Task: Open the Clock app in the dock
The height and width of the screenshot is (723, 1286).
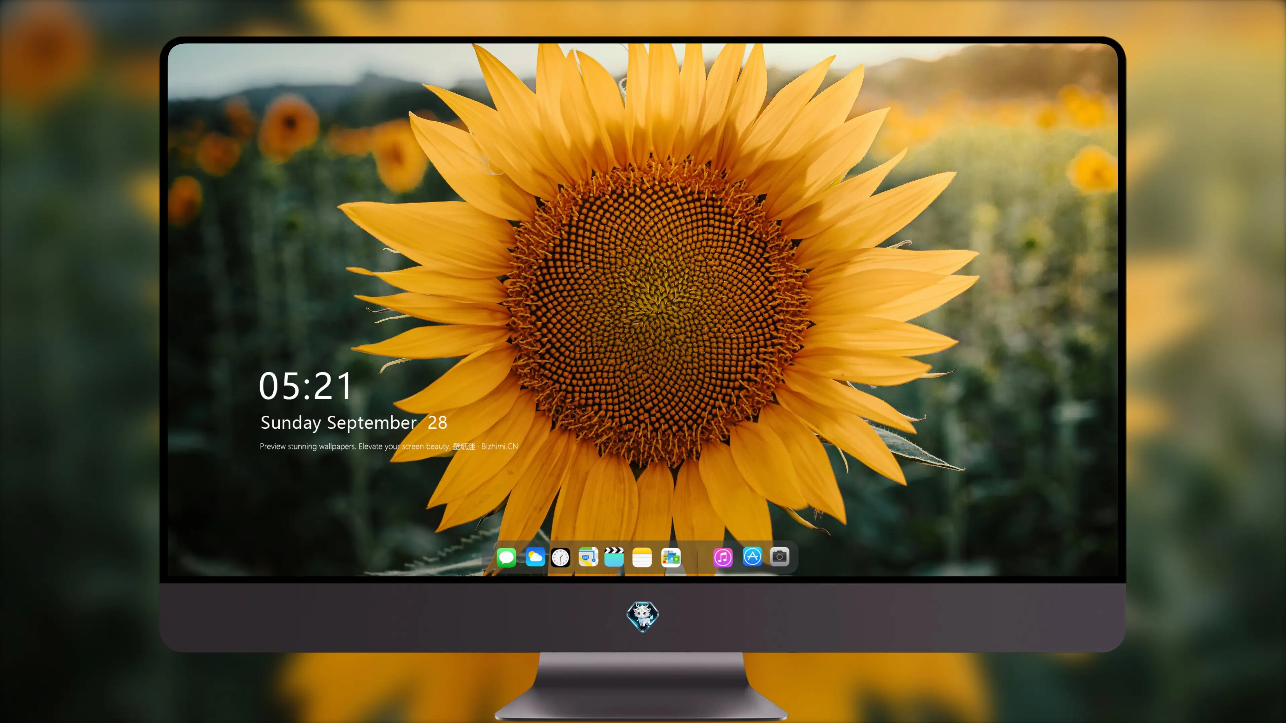Action: click(x=560, y=557)
